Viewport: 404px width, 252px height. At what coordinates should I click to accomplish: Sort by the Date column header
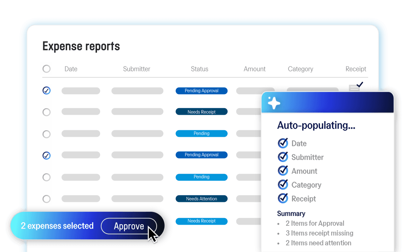[x=71, y=69]
